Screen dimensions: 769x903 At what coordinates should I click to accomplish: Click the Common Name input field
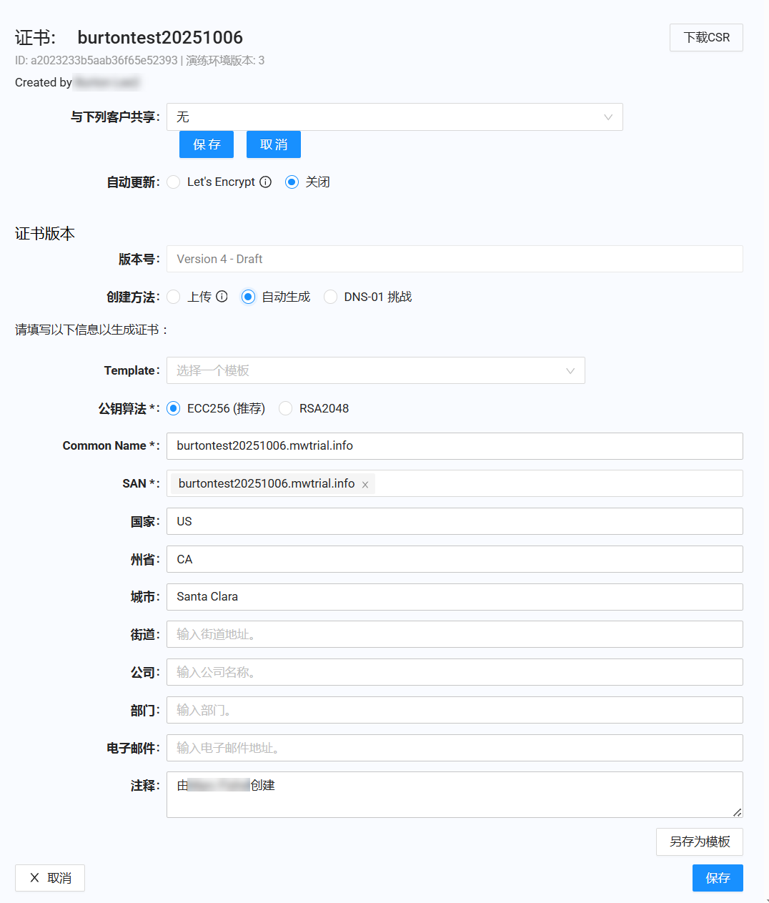coord(455,446)
